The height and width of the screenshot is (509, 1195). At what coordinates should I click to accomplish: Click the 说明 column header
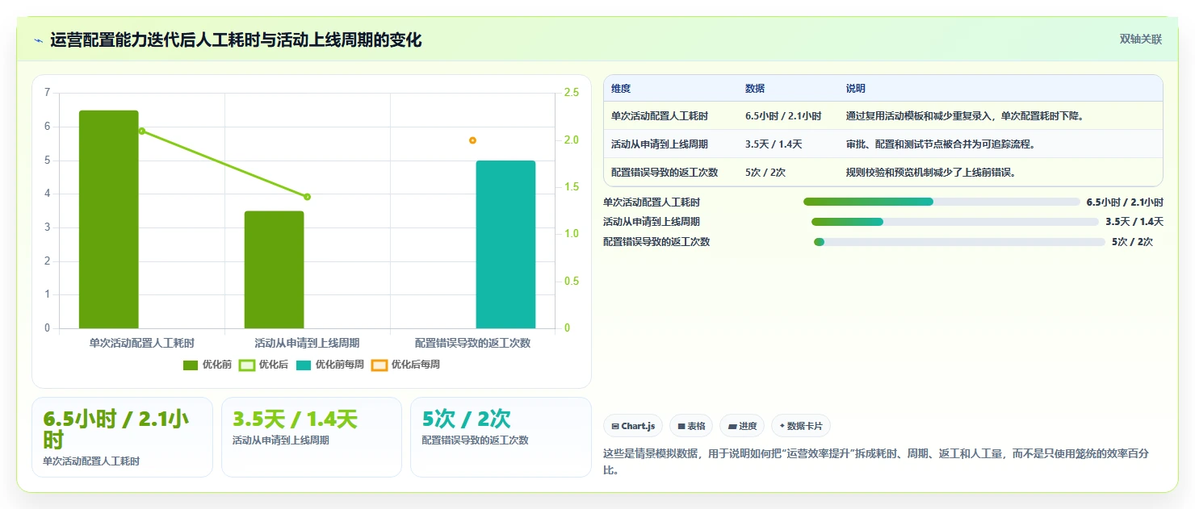click(x=856, y=89)
